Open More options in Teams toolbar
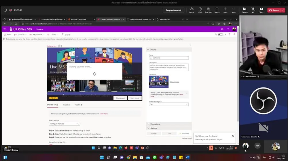 tap(234, 10)
